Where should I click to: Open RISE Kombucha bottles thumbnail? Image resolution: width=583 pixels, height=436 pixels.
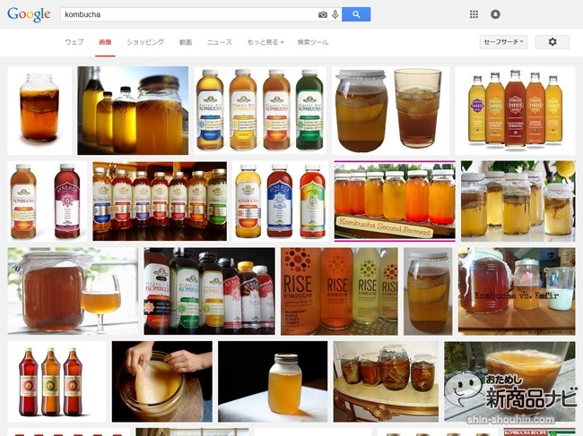coord(339,291)
